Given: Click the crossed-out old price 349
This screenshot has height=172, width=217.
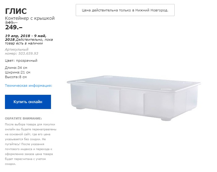Looking at the screenshot, I should point(11,23).
